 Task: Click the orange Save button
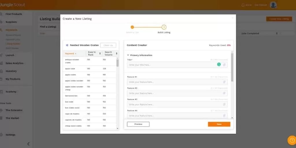point(219,124)
